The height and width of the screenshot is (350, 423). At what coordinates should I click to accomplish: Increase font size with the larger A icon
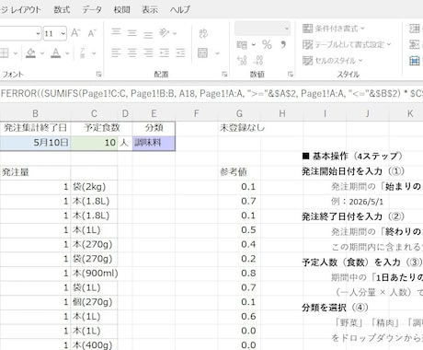(75, 33)
